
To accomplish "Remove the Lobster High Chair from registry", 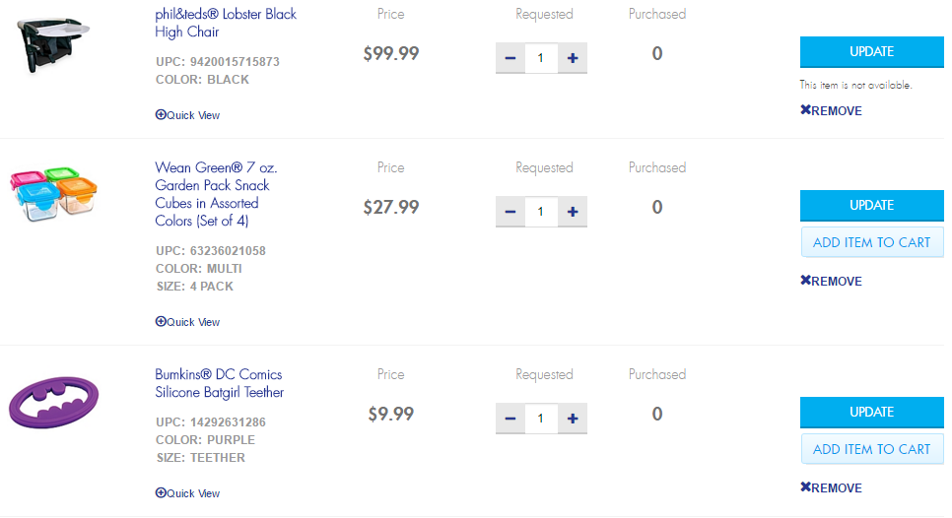I will click(831, 110).
